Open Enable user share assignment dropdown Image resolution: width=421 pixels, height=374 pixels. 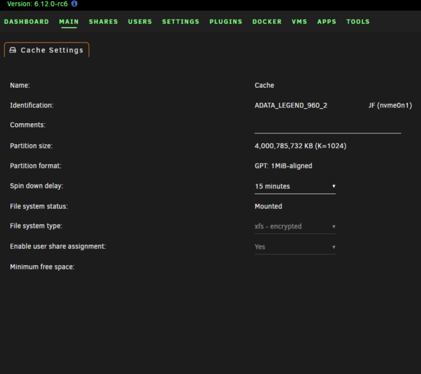pos(295,247)
